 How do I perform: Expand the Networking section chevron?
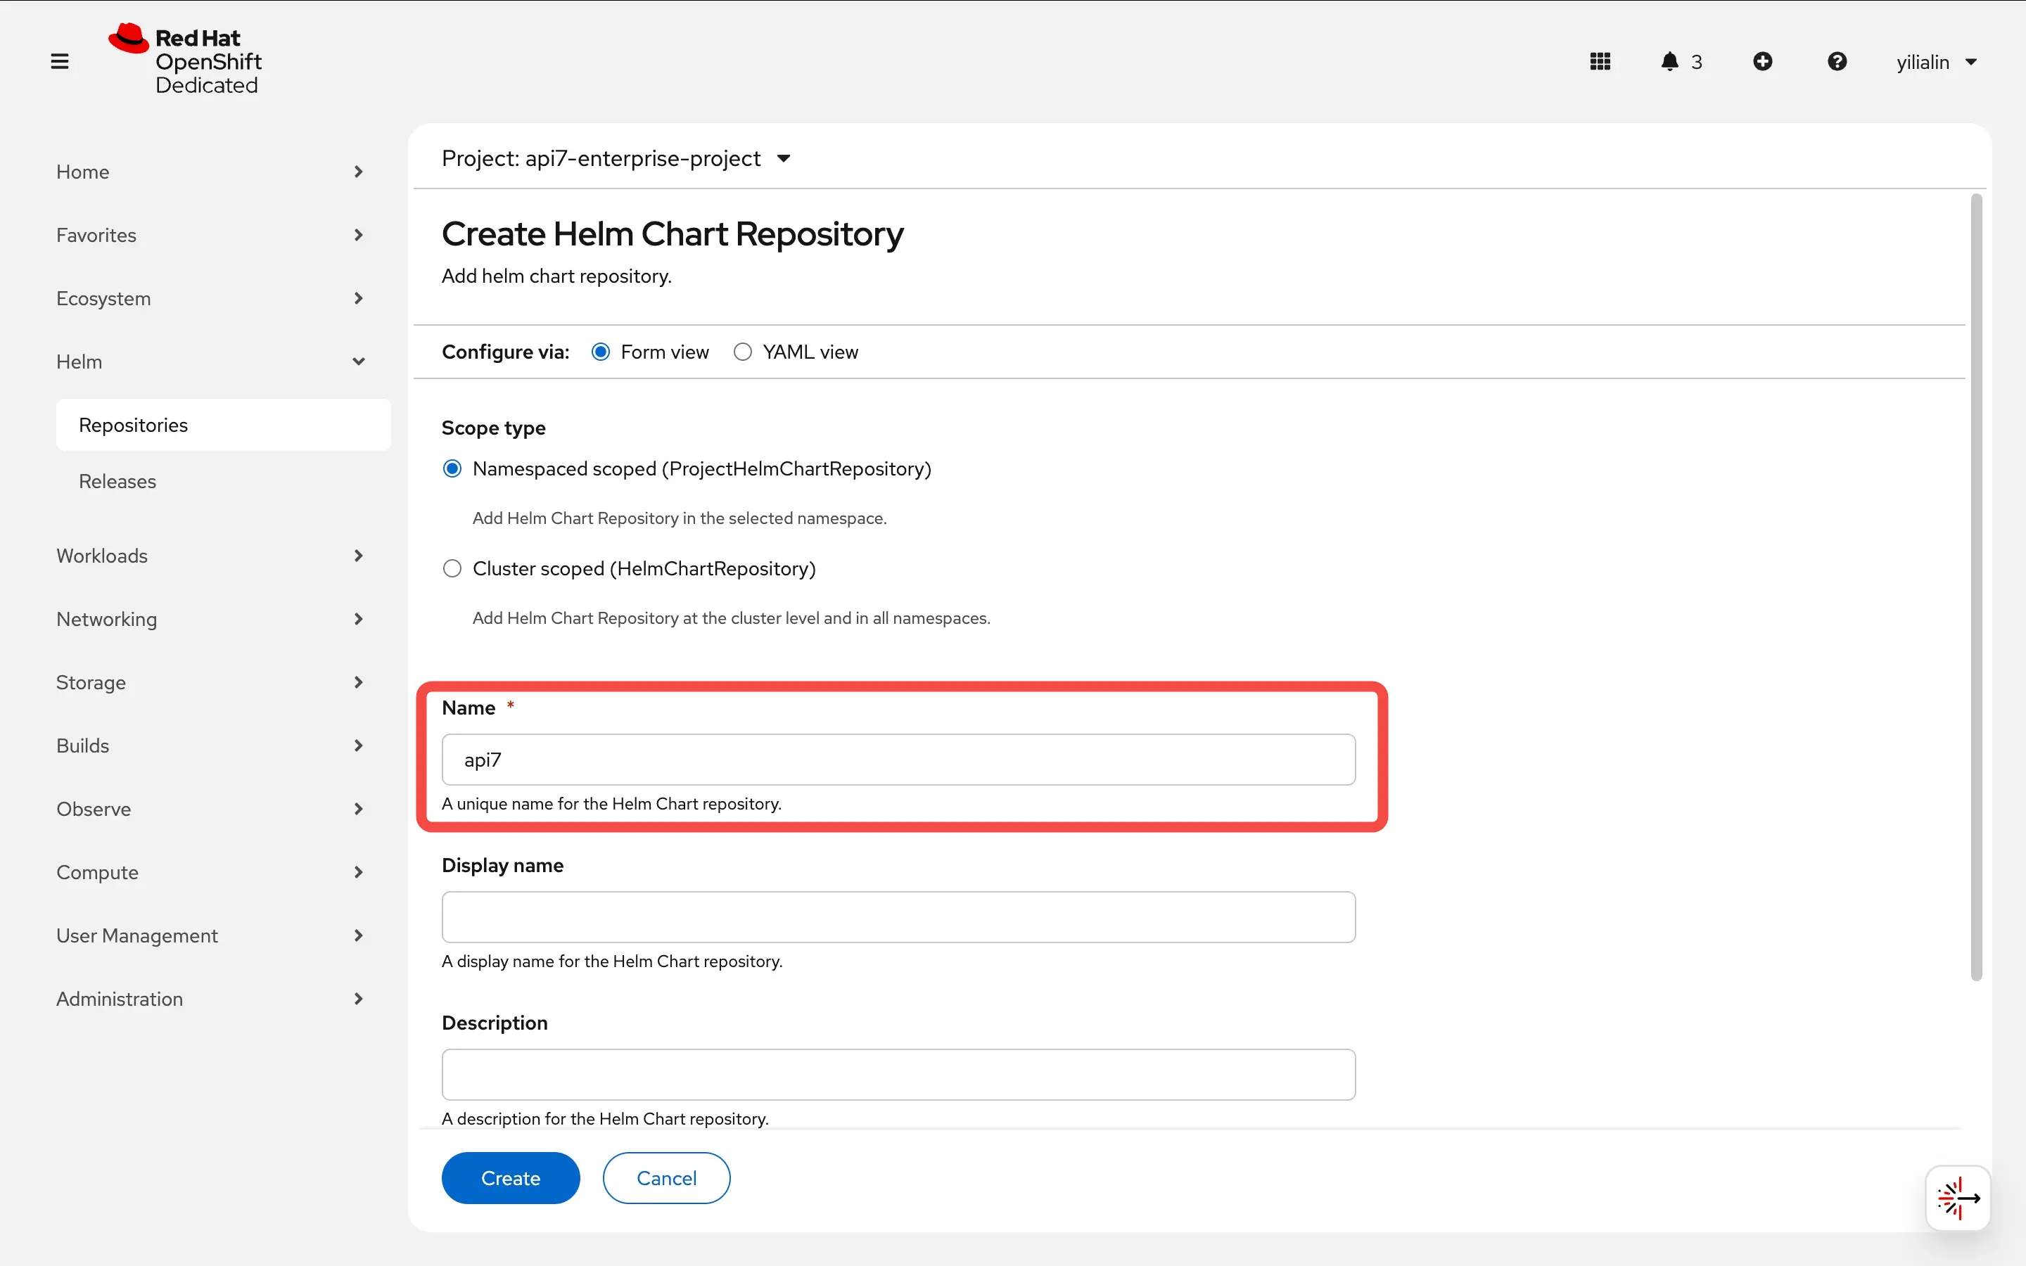point(358,619)
